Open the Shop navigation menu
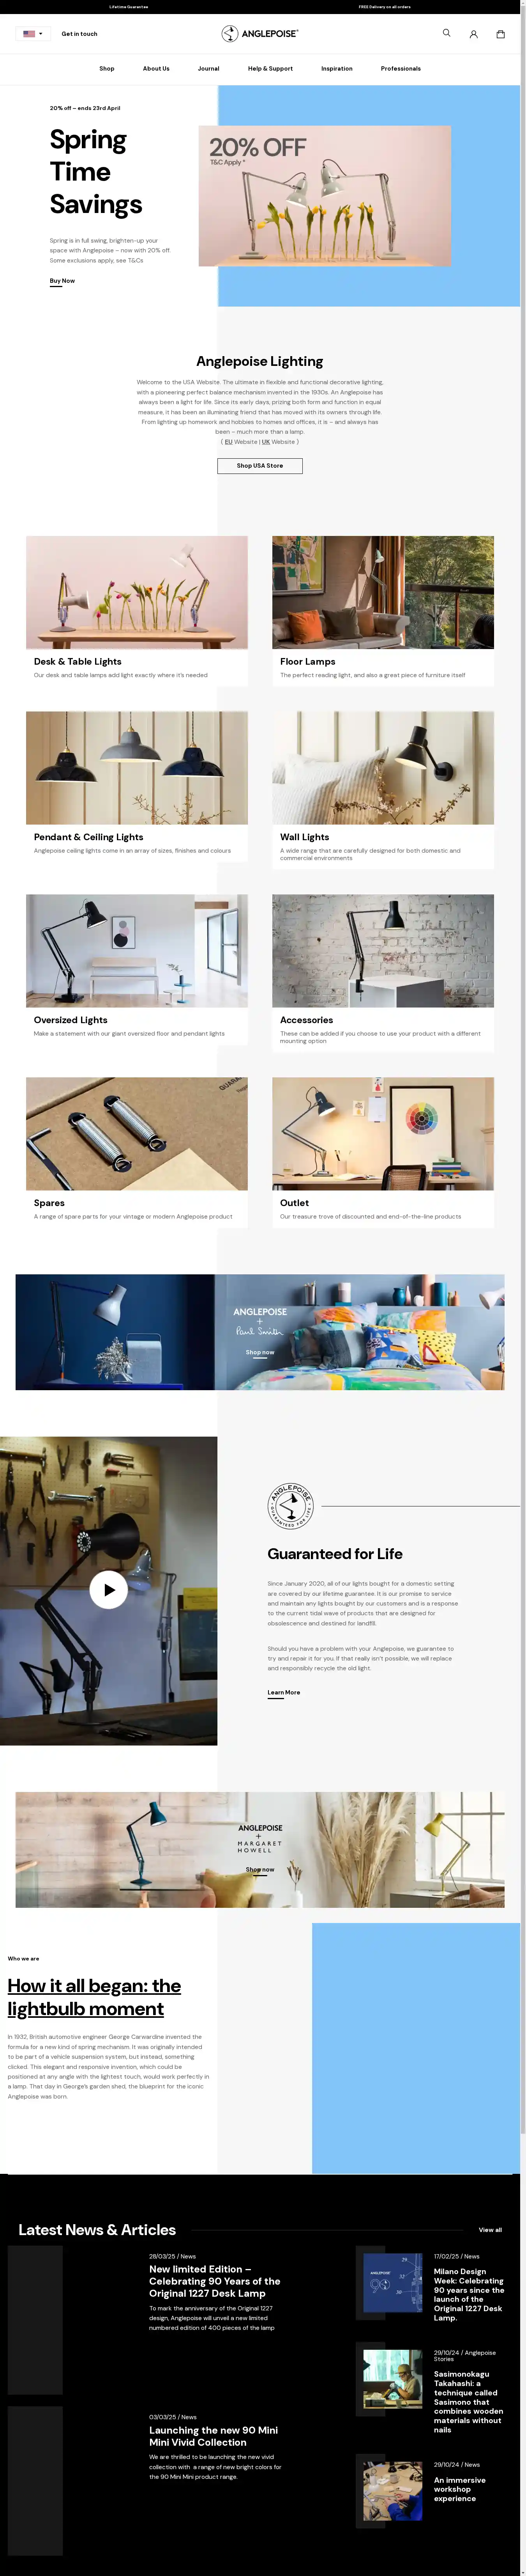This screenshot has height=2576, width=526. pos(107,69)
